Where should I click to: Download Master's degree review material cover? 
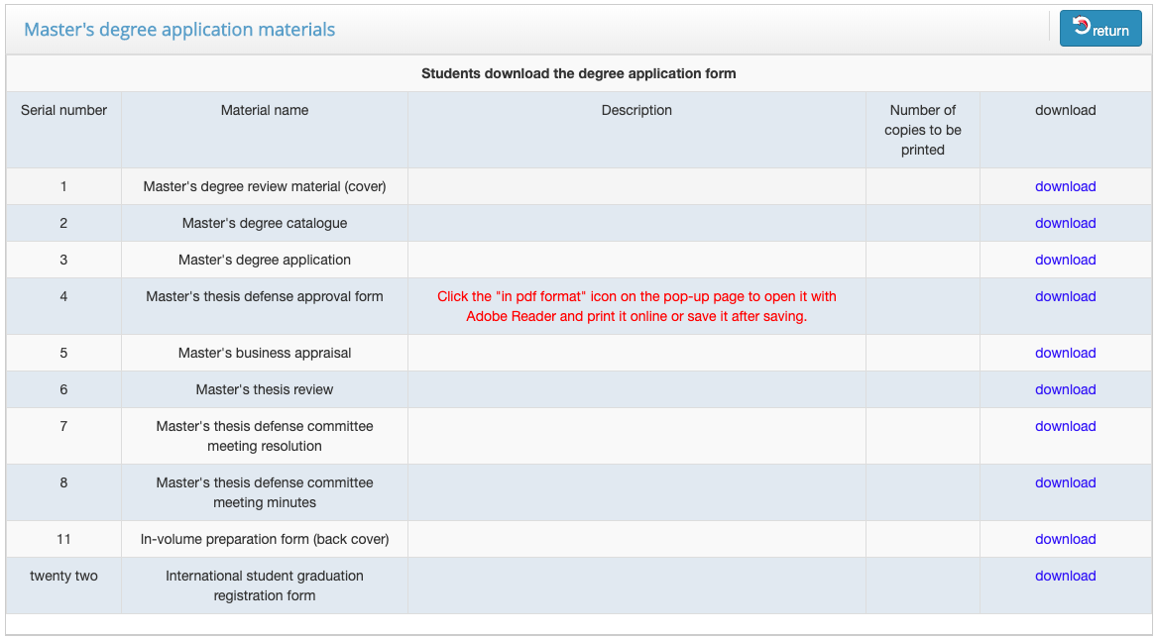1065,186
